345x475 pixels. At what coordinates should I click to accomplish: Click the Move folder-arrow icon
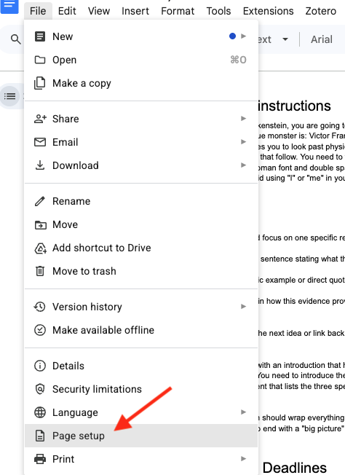tap(40, 225)
